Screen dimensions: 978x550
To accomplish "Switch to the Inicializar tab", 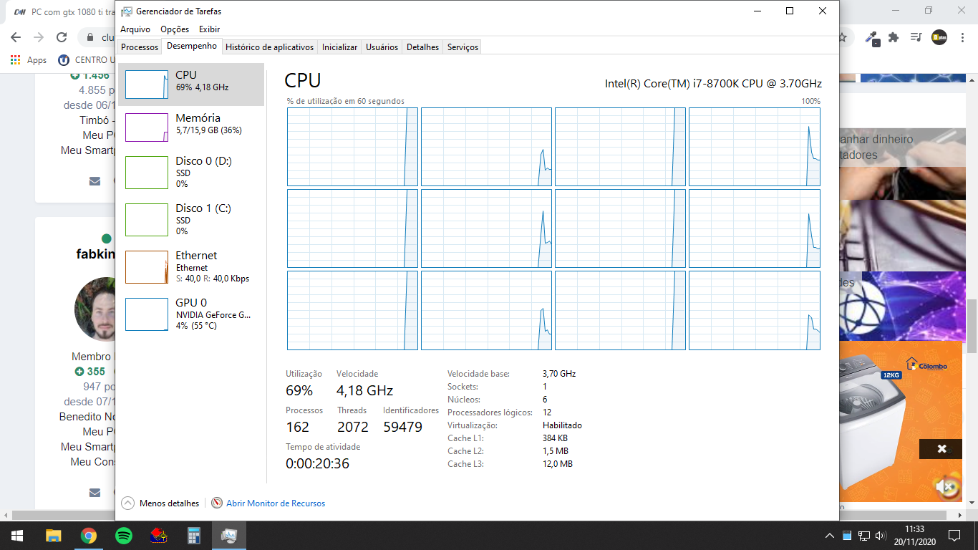I will tap(339, 47).
